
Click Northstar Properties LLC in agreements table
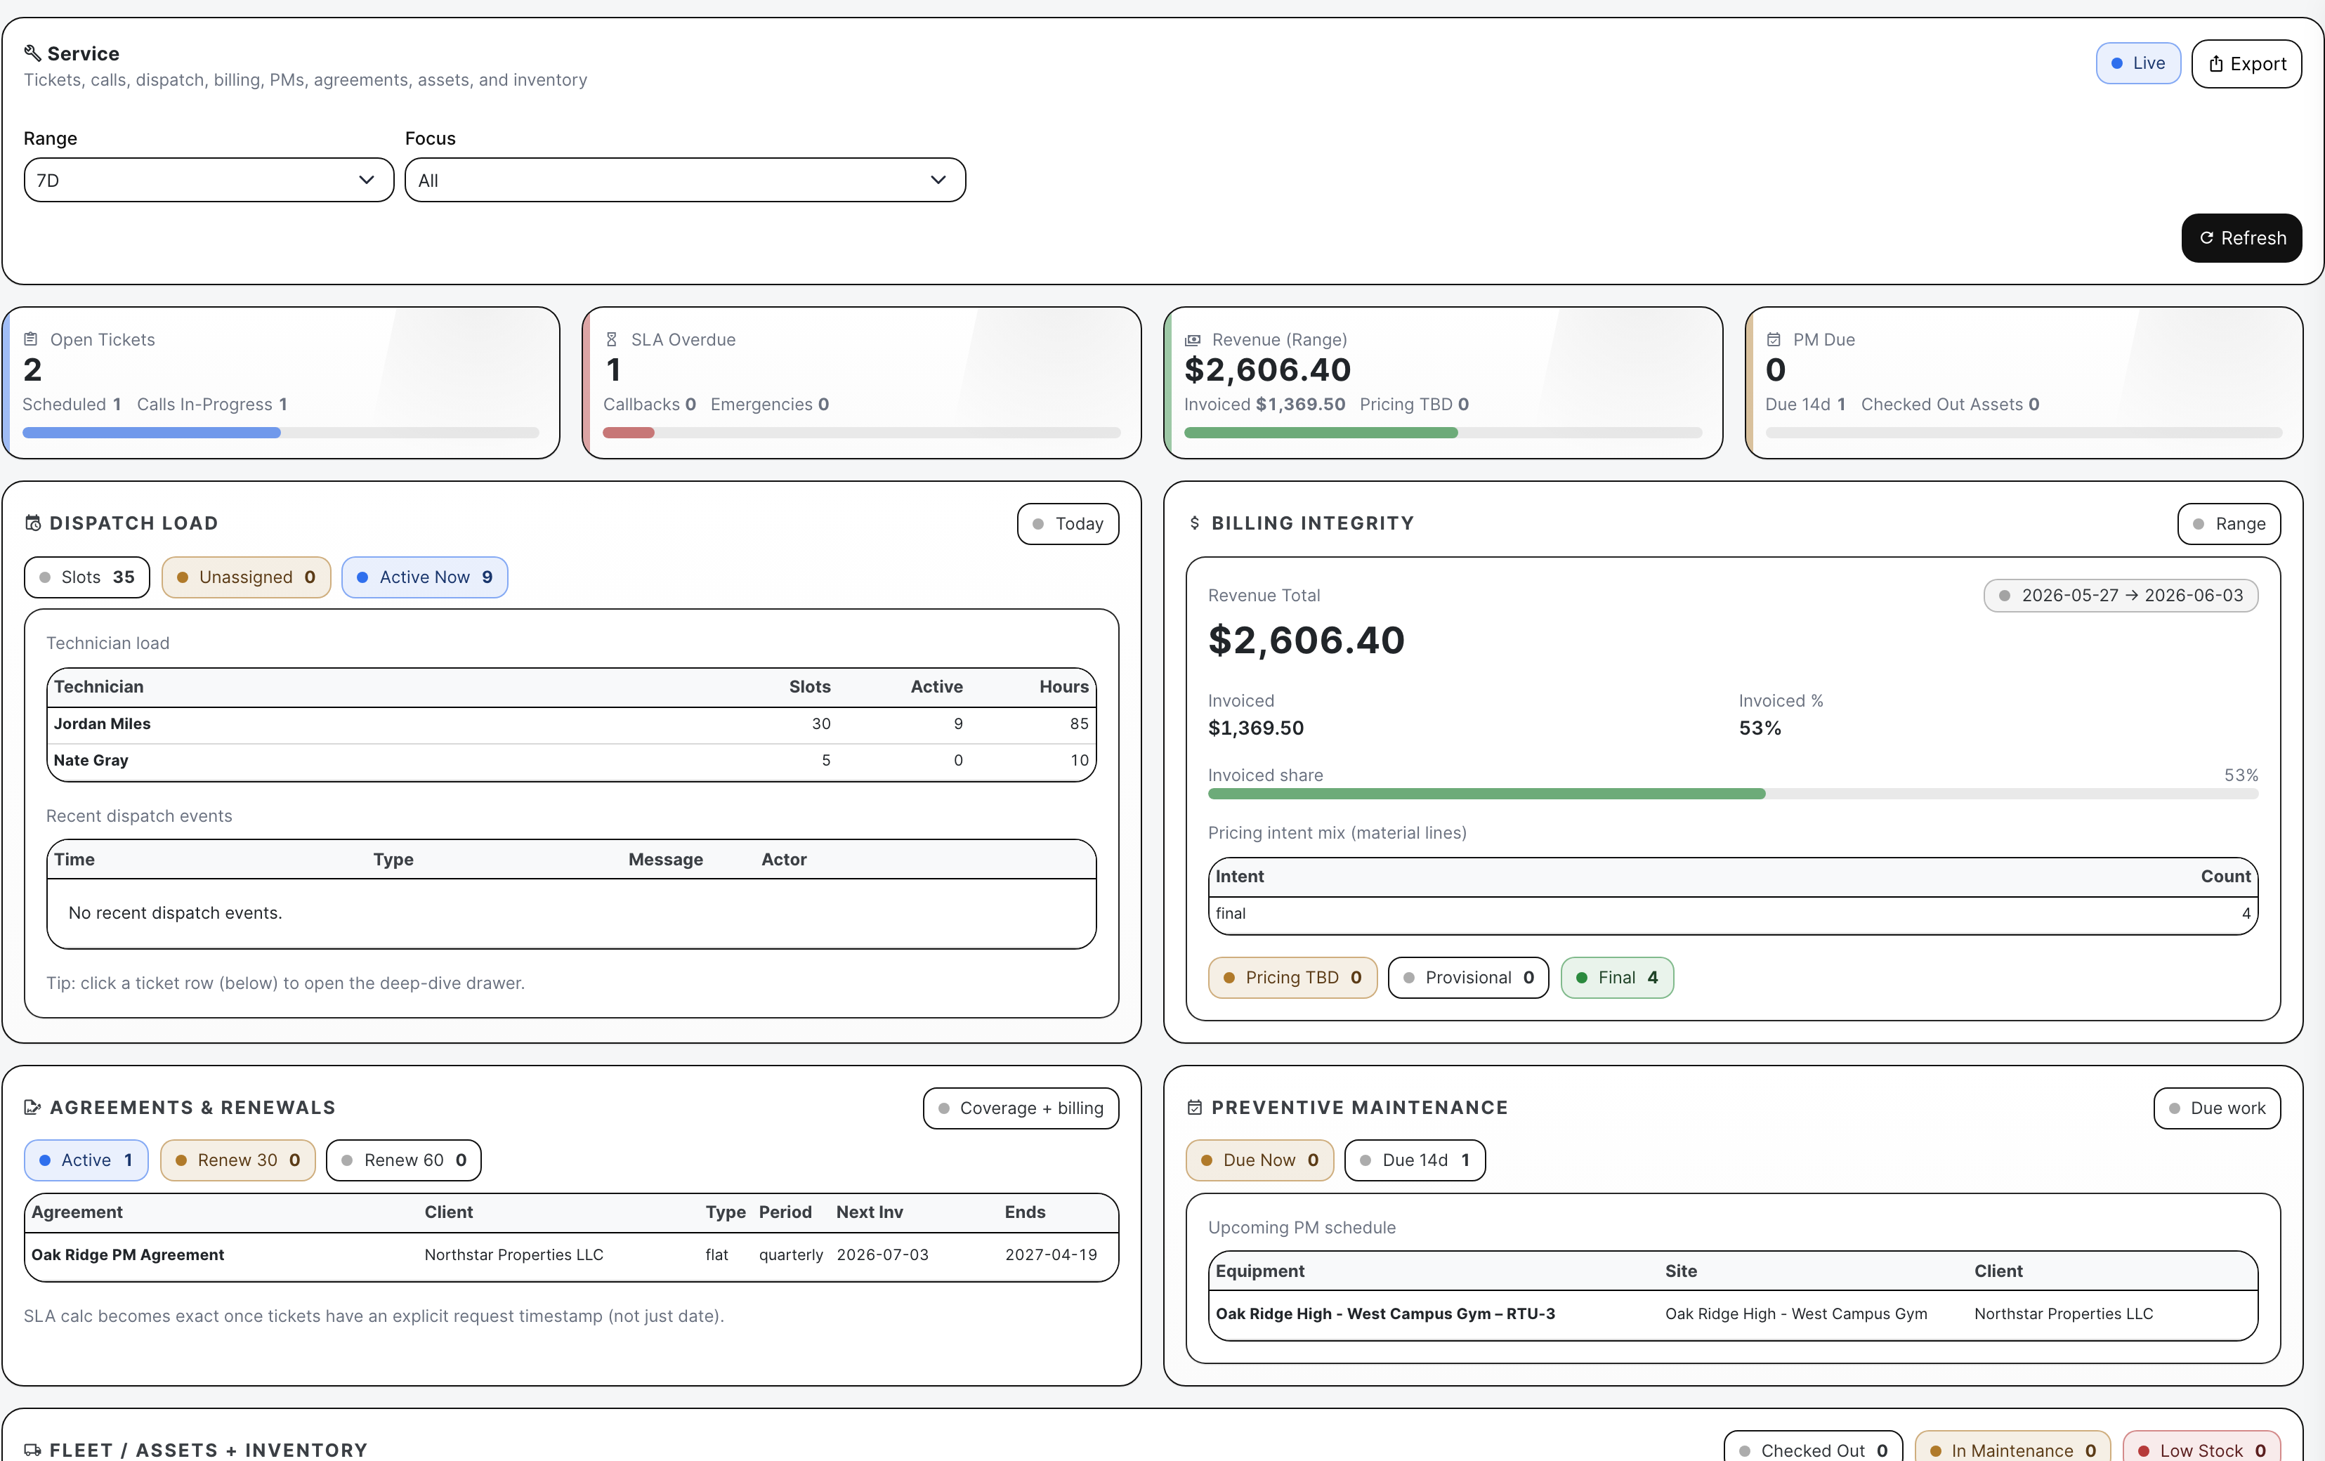513,1255
